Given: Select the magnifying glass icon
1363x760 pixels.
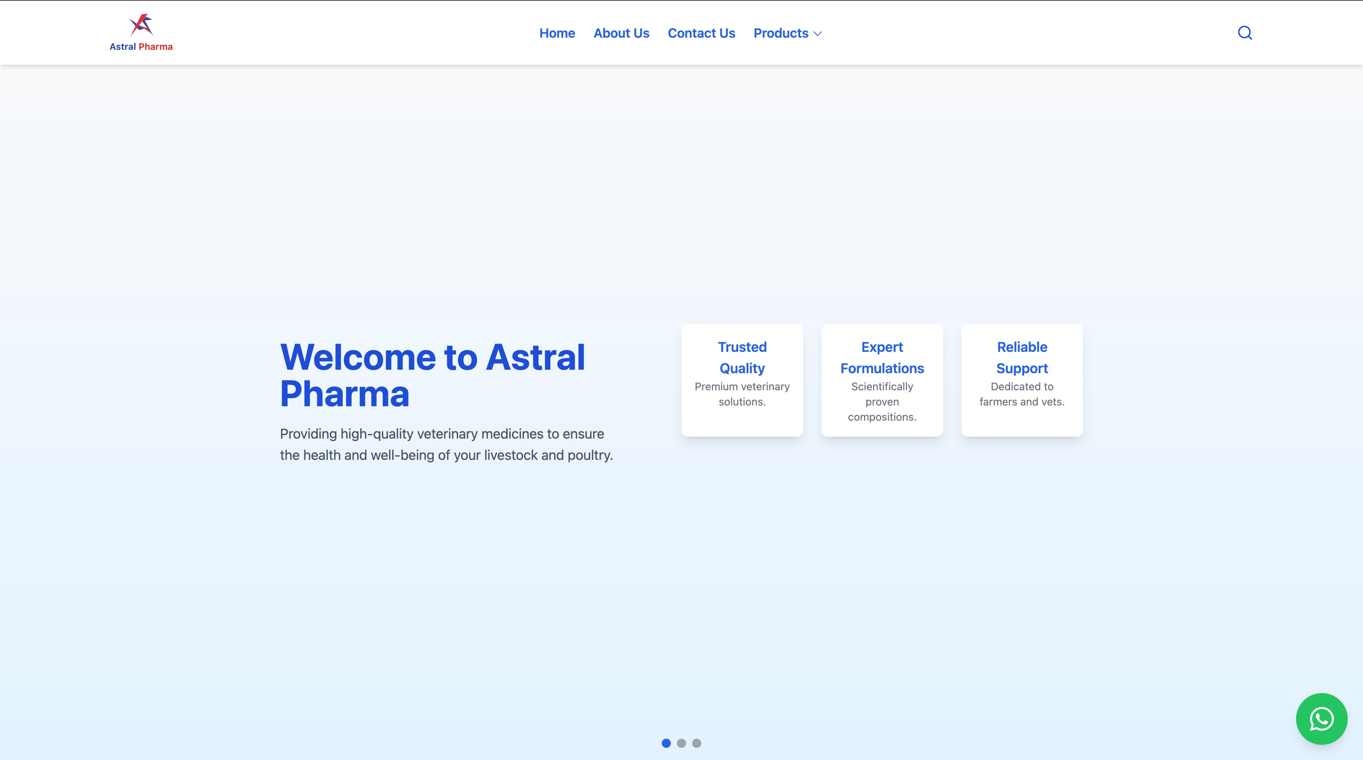Looking at the screenshot, I should pyautogui.click(x=1245, y=32).
